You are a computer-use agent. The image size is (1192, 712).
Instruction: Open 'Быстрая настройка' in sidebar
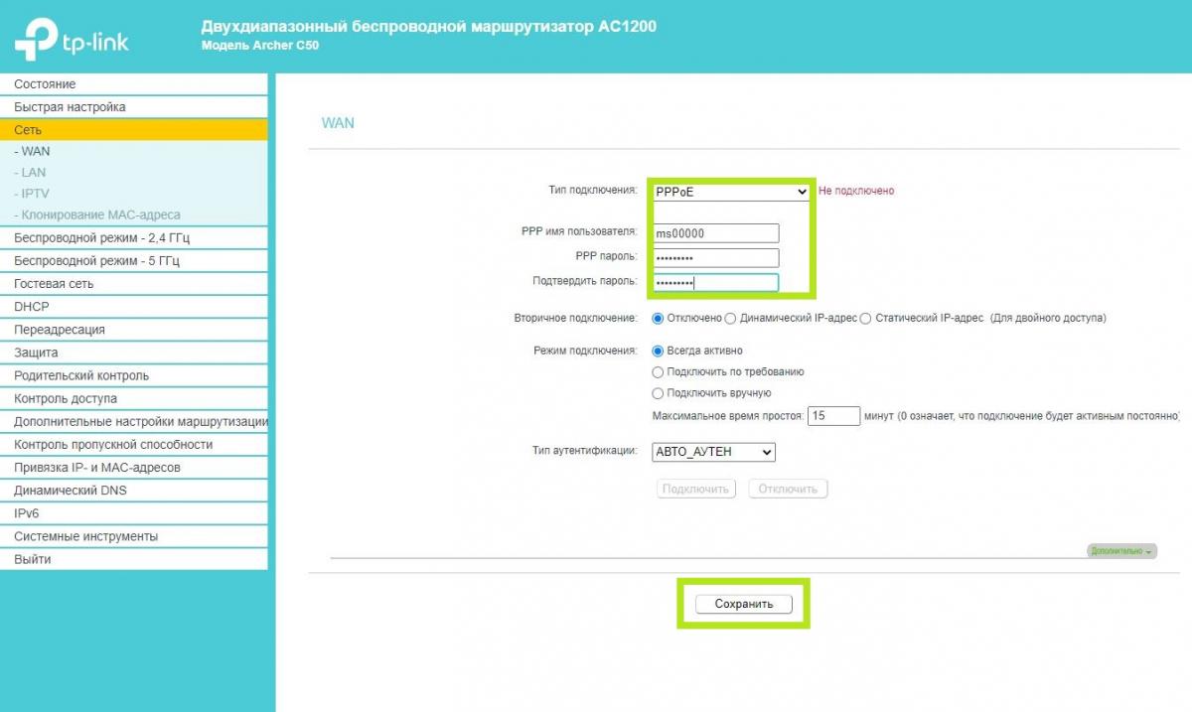70,107
